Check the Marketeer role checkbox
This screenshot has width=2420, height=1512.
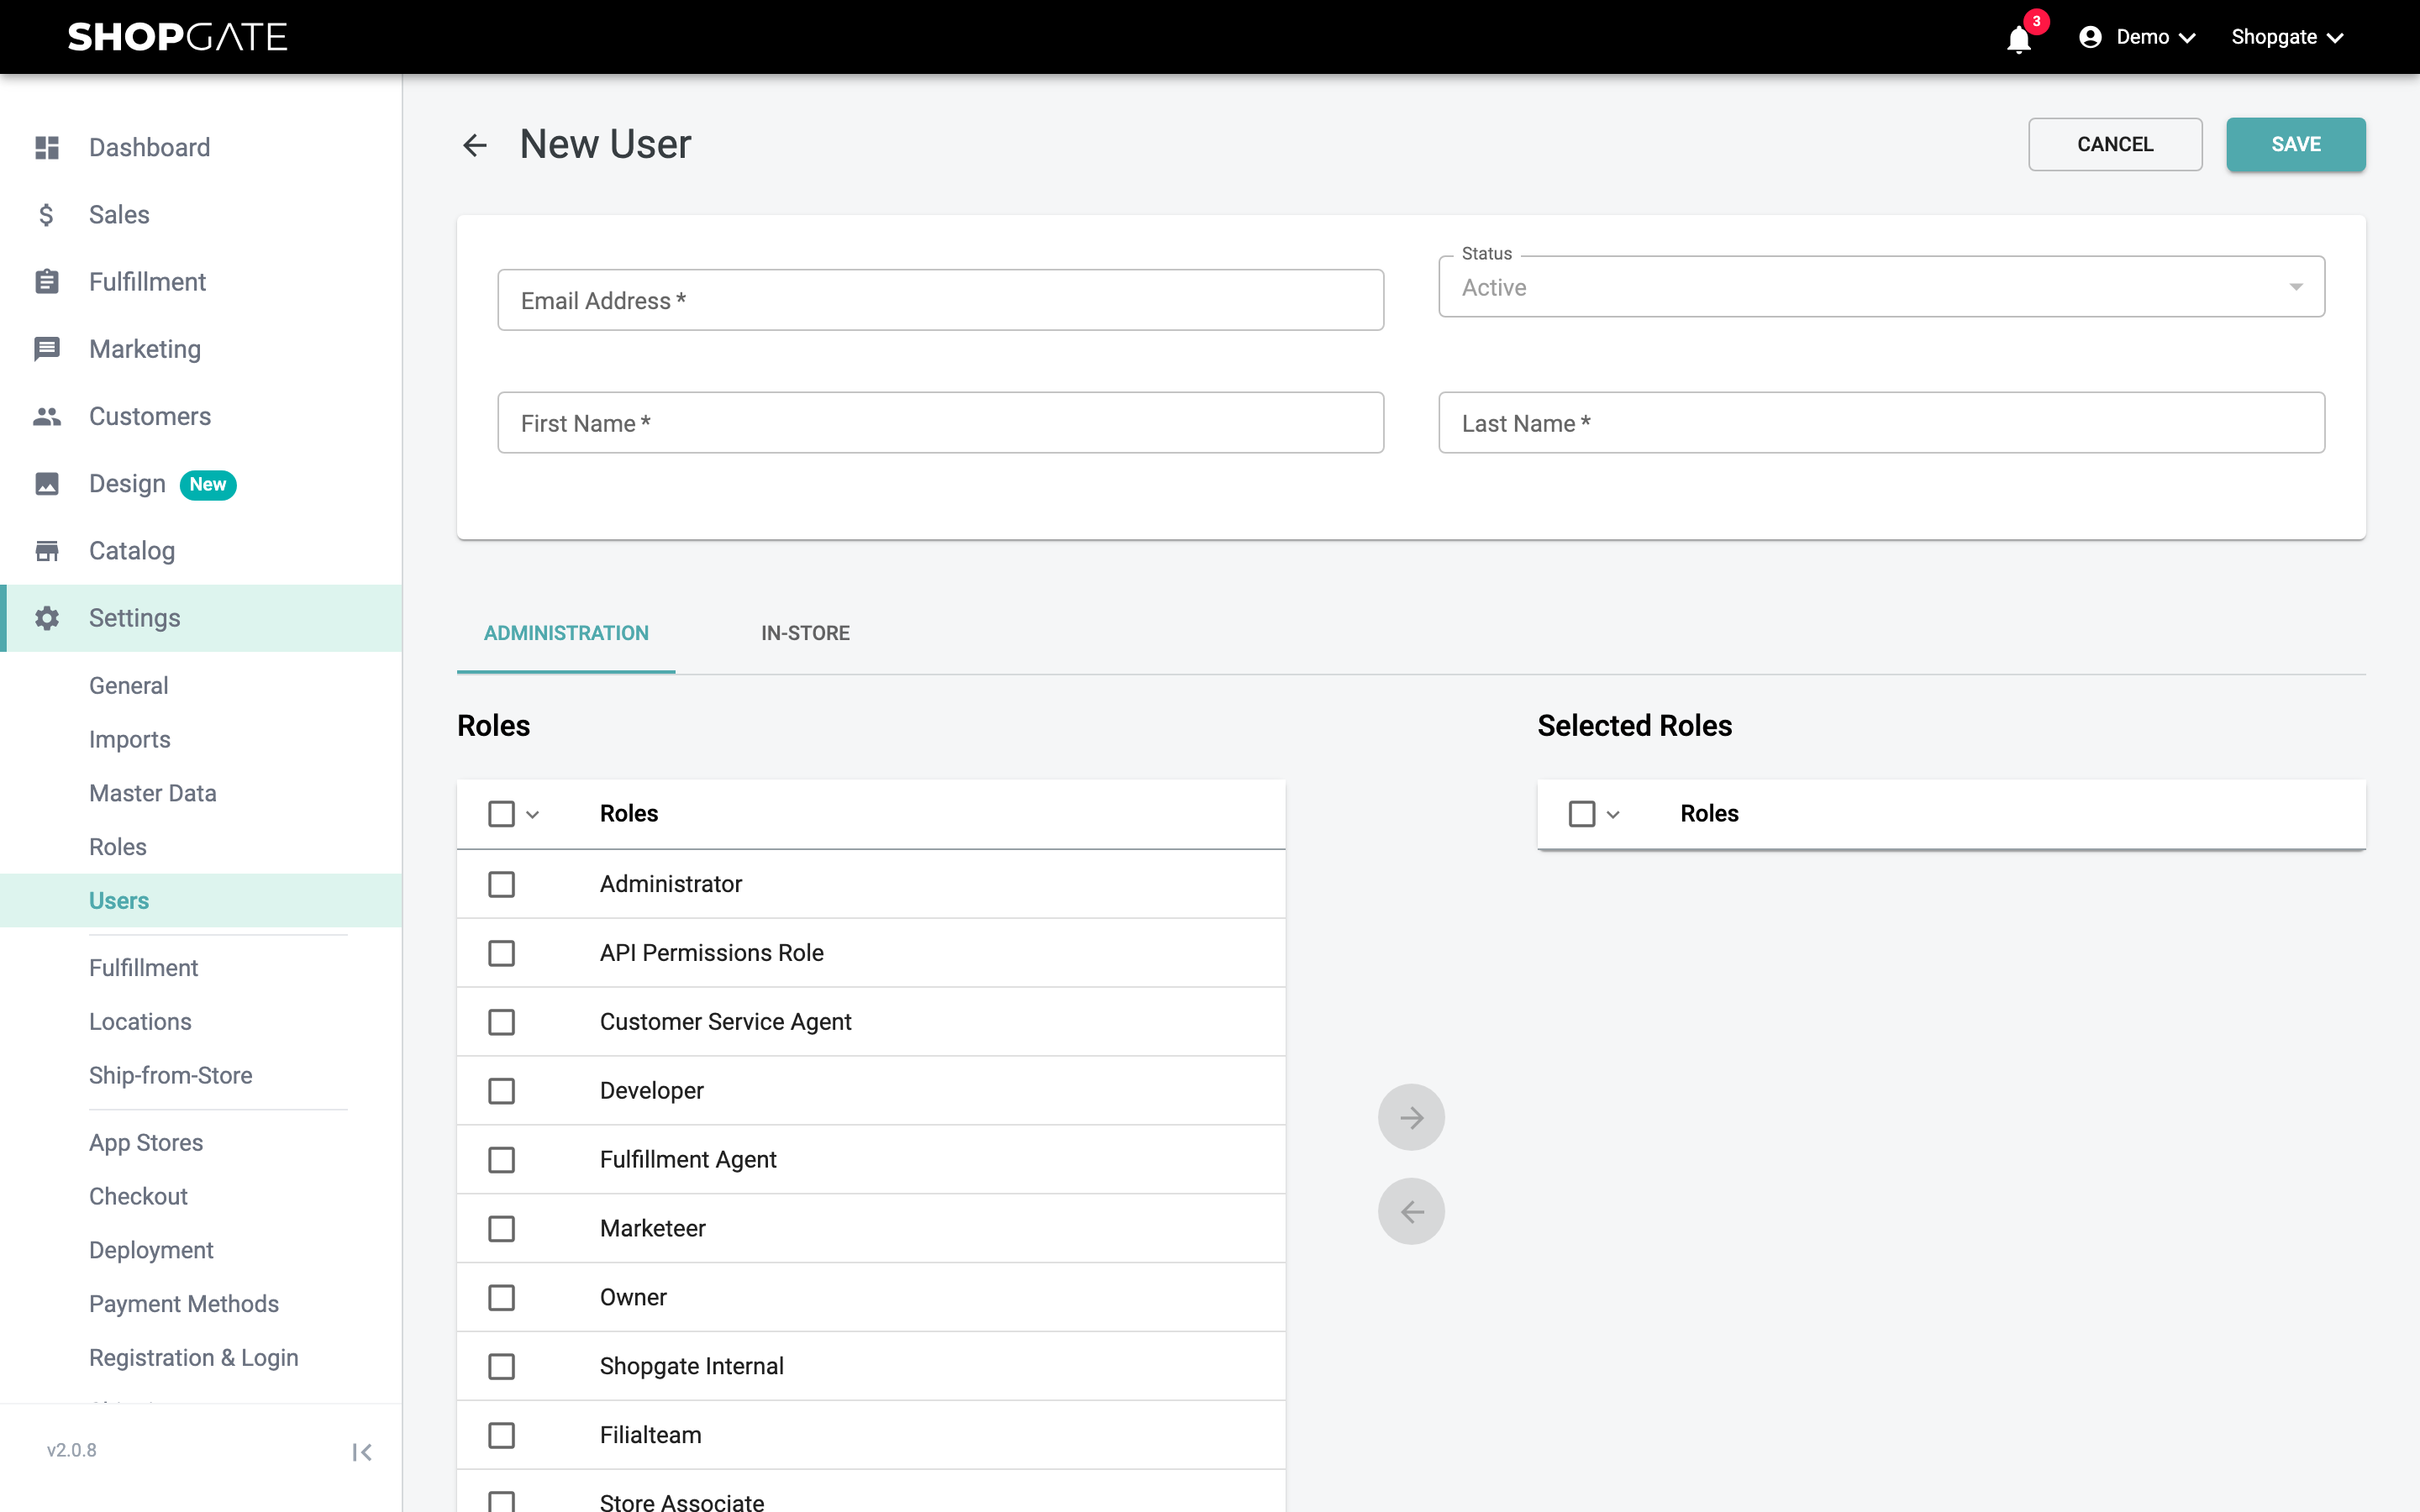(501, 1228)
